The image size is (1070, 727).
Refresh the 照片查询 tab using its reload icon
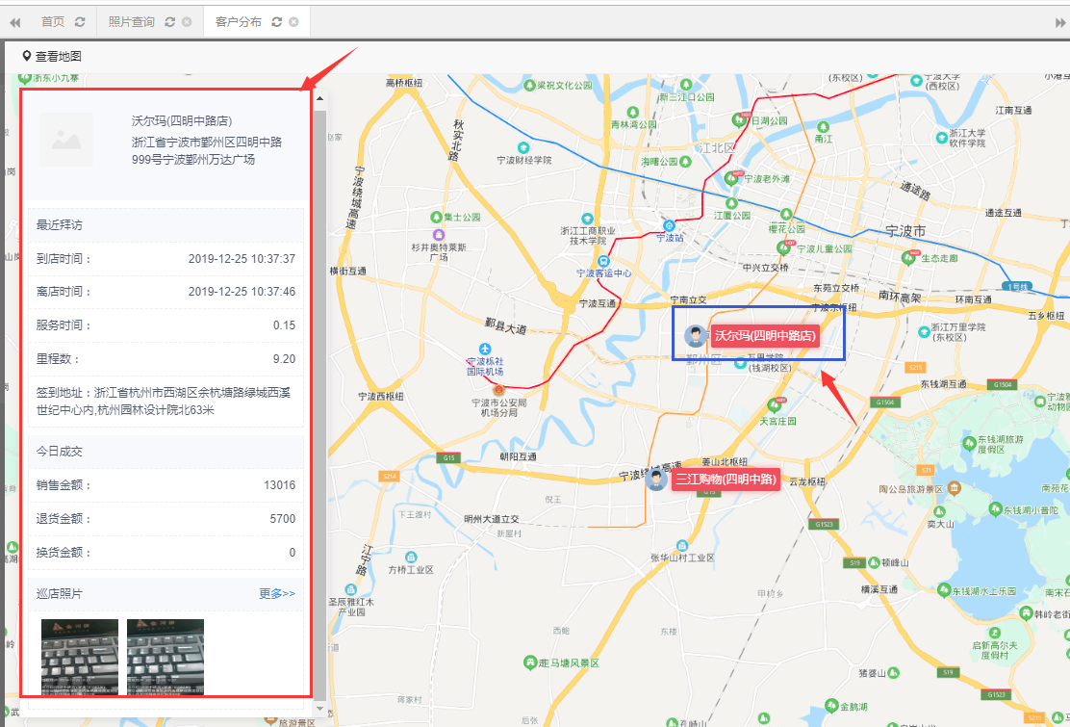pos(170,22)
